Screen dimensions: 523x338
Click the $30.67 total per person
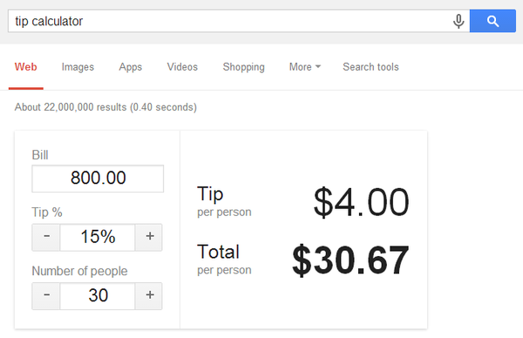point(350,260)
